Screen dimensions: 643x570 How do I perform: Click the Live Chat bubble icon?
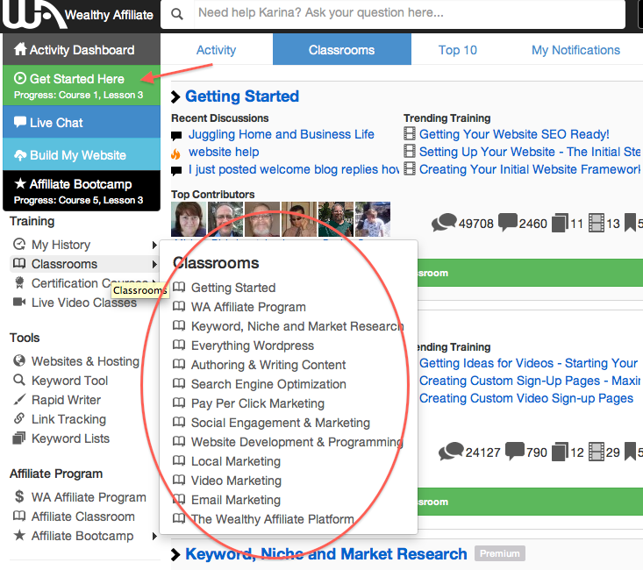click(x=20, y=122)
